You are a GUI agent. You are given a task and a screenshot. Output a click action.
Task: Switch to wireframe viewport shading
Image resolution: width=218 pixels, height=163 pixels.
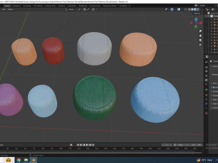pyautogui.click(x=189, y=10)
